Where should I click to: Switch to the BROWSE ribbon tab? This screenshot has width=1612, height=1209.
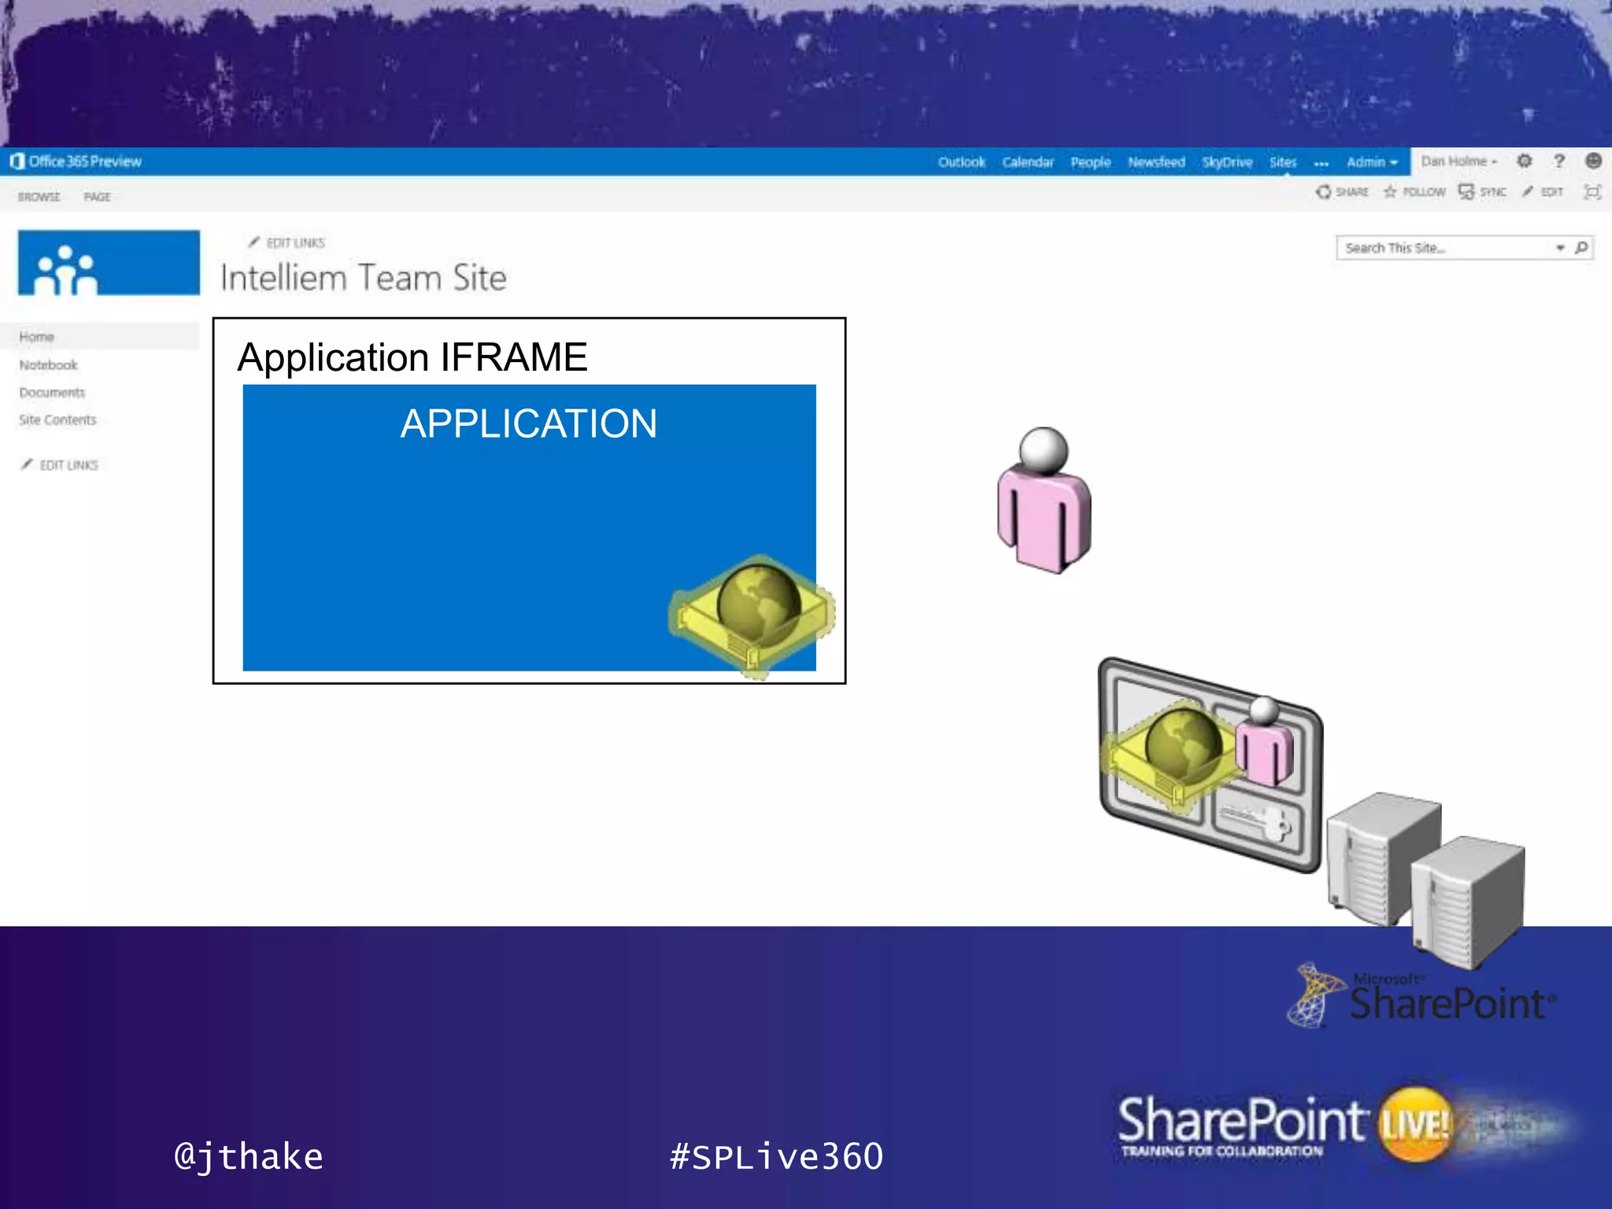click(x=39, y=197)
